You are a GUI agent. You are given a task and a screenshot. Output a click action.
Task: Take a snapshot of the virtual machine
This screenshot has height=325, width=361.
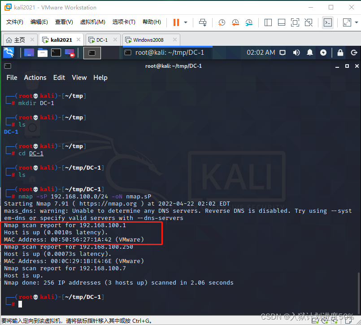pos(222,22)
